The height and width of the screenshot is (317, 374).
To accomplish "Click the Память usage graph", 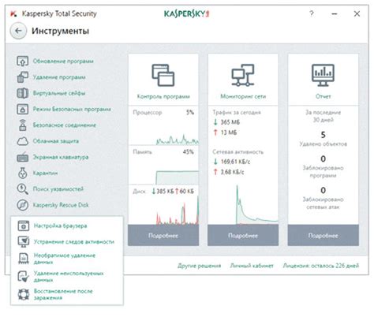I will coord(177,177).
